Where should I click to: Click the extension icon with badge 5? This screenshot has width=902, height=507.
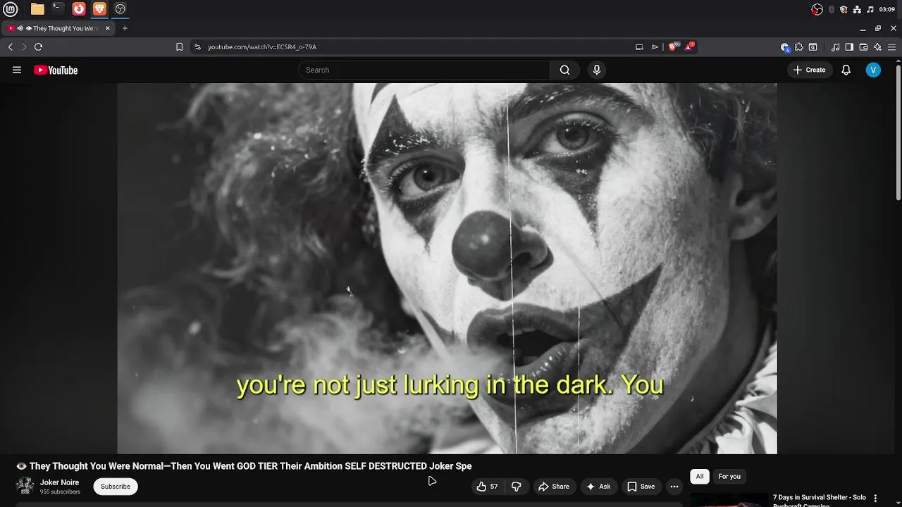[785, 46]
